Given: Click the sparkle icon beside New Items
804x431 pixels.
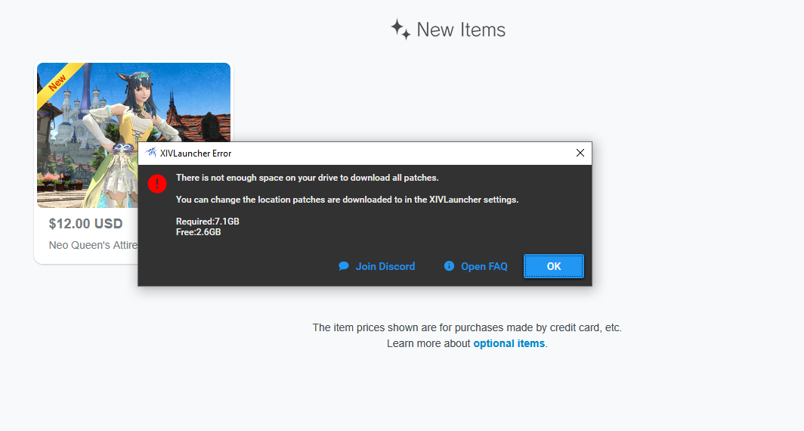Looking at the screenshot, I should 400,29.
